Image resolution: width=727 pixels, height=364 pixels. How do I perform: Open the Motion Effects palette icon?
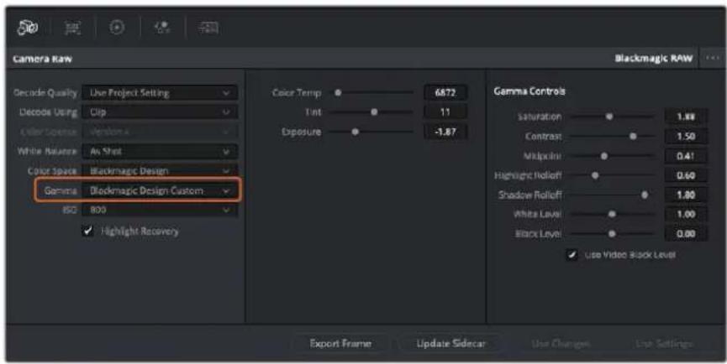tap(208, 29)
